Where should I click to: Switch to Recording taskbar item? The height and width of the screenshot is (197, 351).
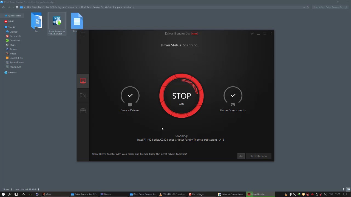point(202,194)
